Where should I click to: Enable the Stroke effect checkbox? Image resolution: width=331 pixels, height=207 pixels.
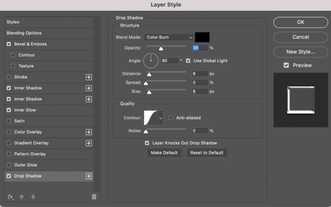(x=9, y=77)
